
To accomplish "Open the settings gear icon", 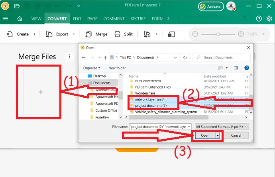I will pyautogui.click(x=269, y=19).
